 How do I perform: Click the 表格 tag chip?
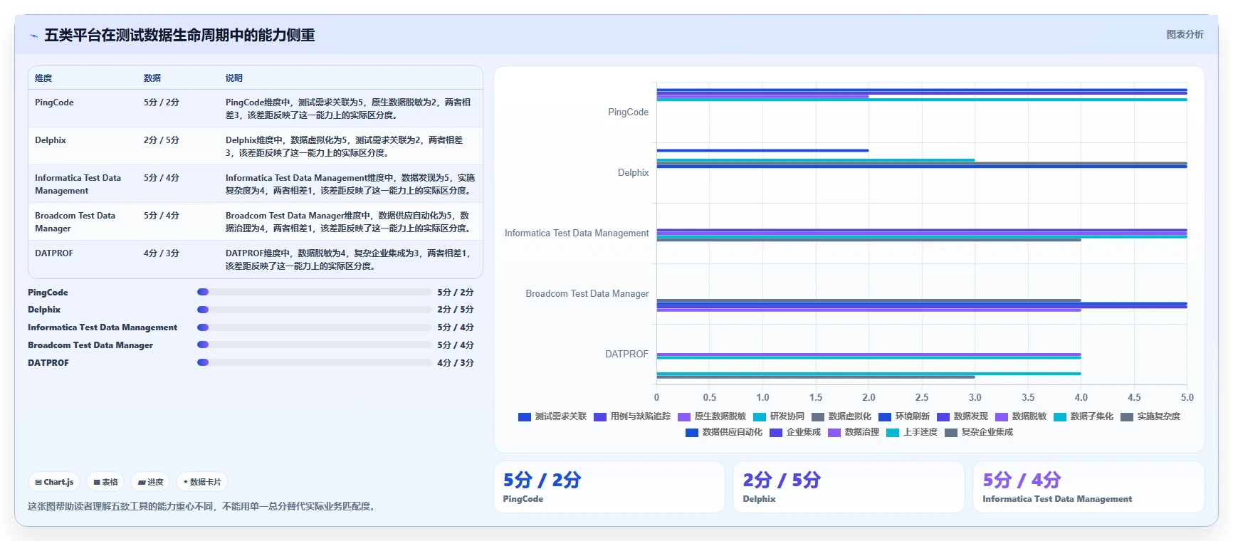click(105, 482)
